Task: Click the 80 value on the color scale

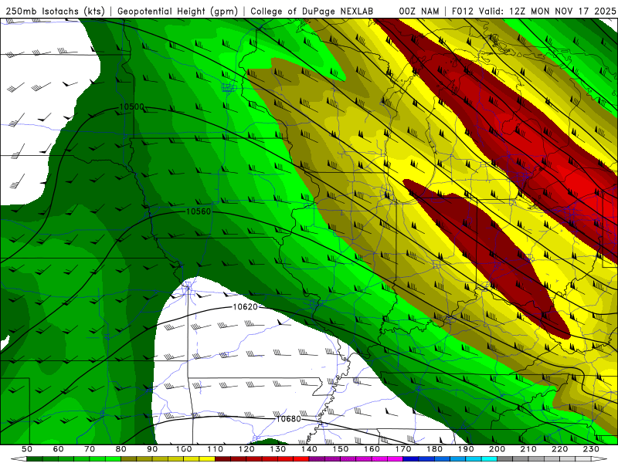Action: [x=121, y=449]
